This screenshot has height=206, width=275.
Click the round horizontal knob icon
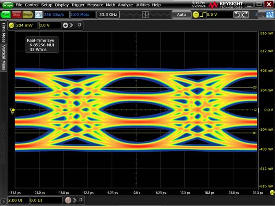pos(68,200)
